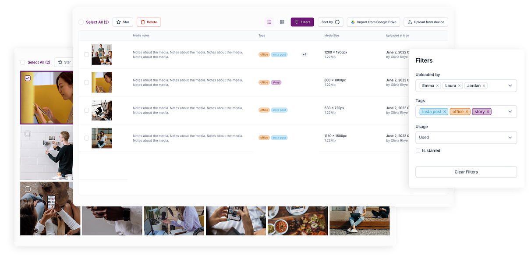Remove Jordan from Uploaded by filter
This screenshot has width=531, height=263.
point(484,86)
